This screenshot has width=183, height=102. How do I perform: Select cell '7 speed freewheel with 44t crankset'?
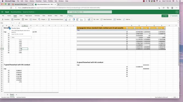(17, 65)
